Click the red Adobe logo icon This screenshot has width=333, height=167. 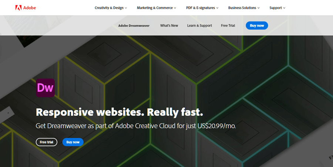tap(18, 8)
